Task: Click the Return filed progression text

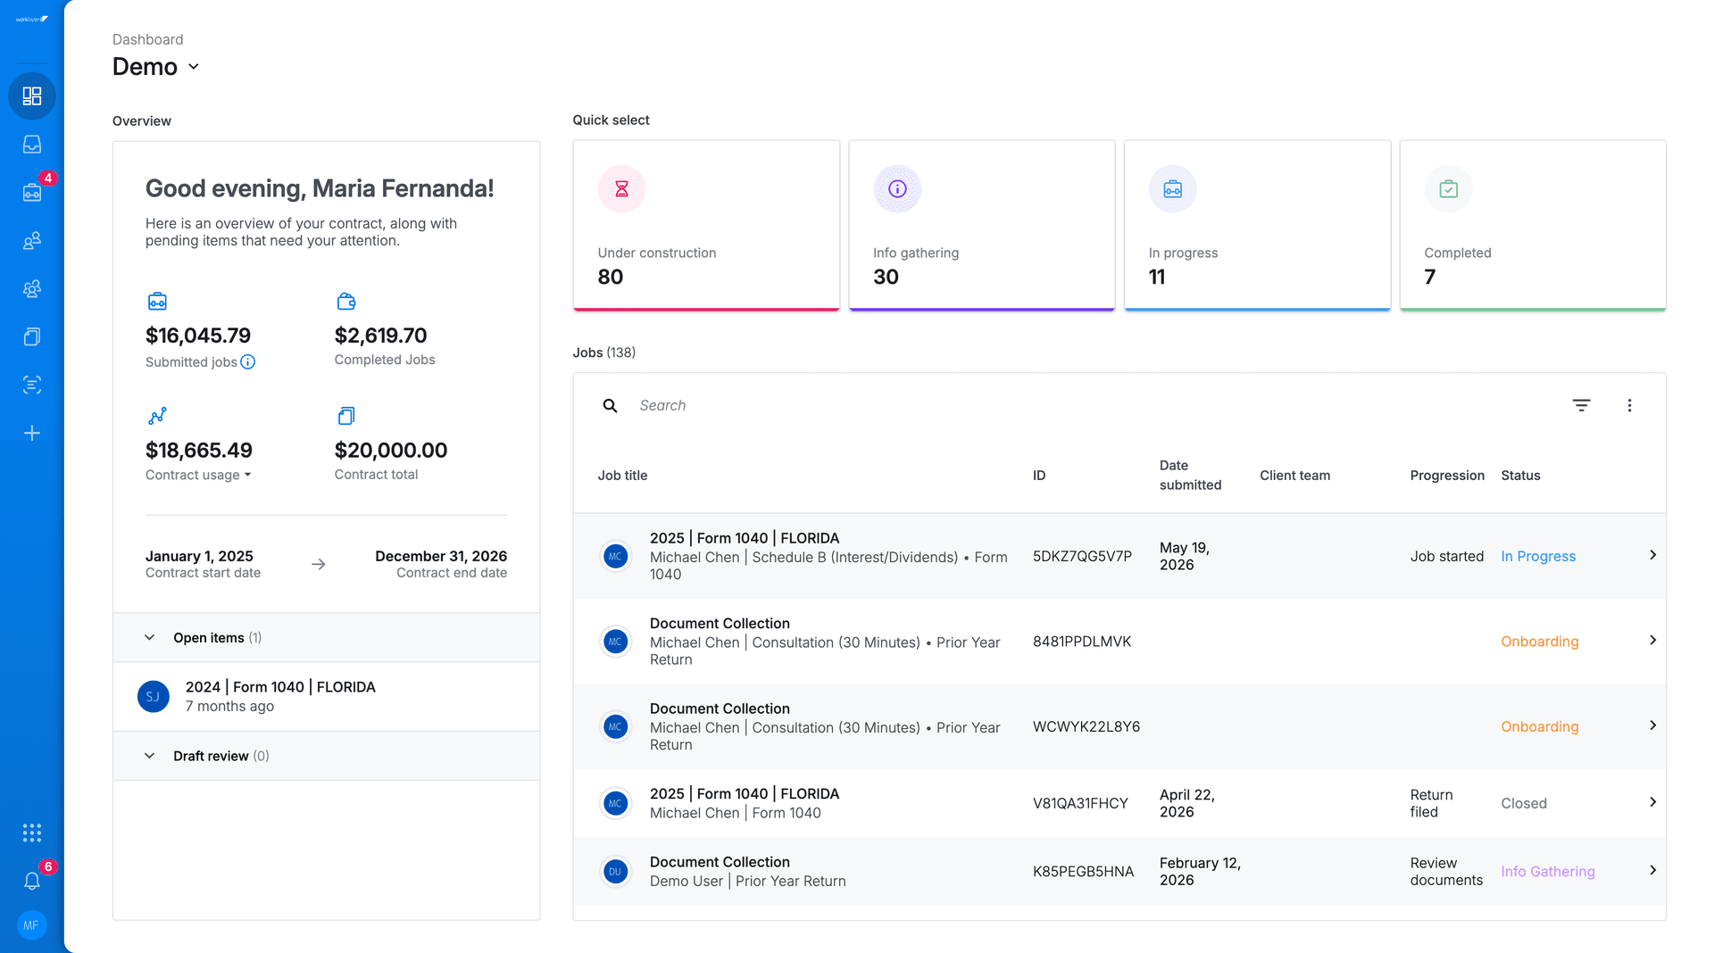Action: (x=1431, y=804)
